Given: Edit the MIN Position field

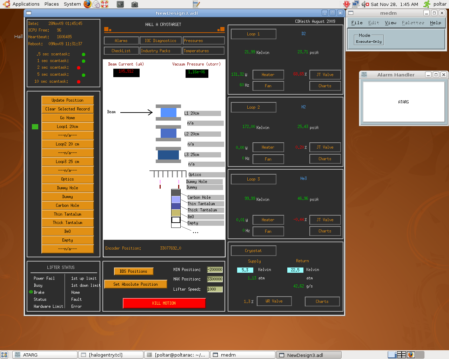Looking at the screenshot, I should point(215,270).
